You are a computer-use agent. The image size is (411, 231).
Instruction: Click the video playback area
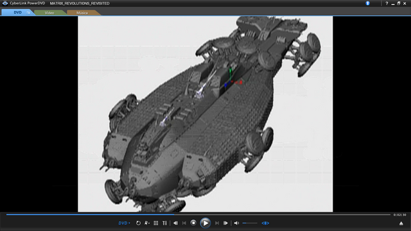coord(205,114)
